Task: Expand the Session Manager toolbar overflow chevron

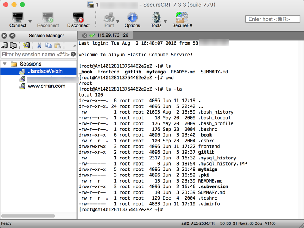Action: click(x=74, y=46)
